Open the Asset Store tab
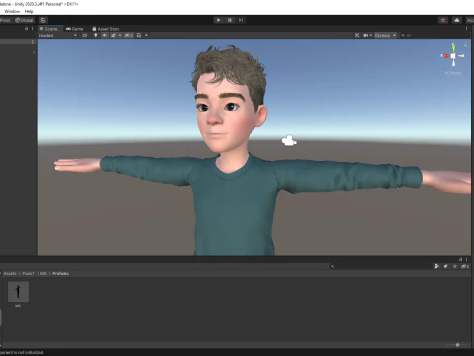 pos(106,29)
